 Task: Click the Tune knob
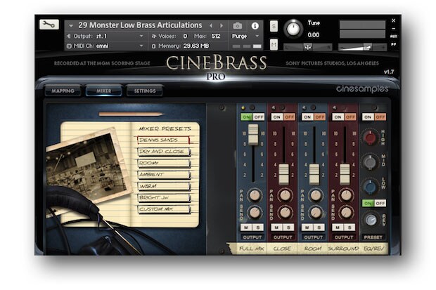coord(293,29)
